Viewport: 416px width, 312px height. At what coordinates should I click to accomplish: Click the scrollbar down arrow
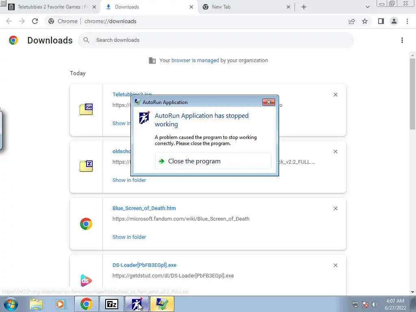[412, 292]
